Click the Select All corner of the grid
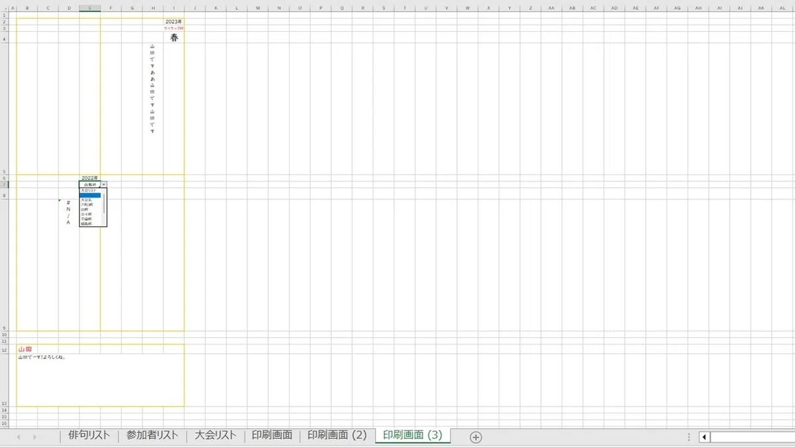The height and width of the screenshot is (447, 795). point(5,8)
